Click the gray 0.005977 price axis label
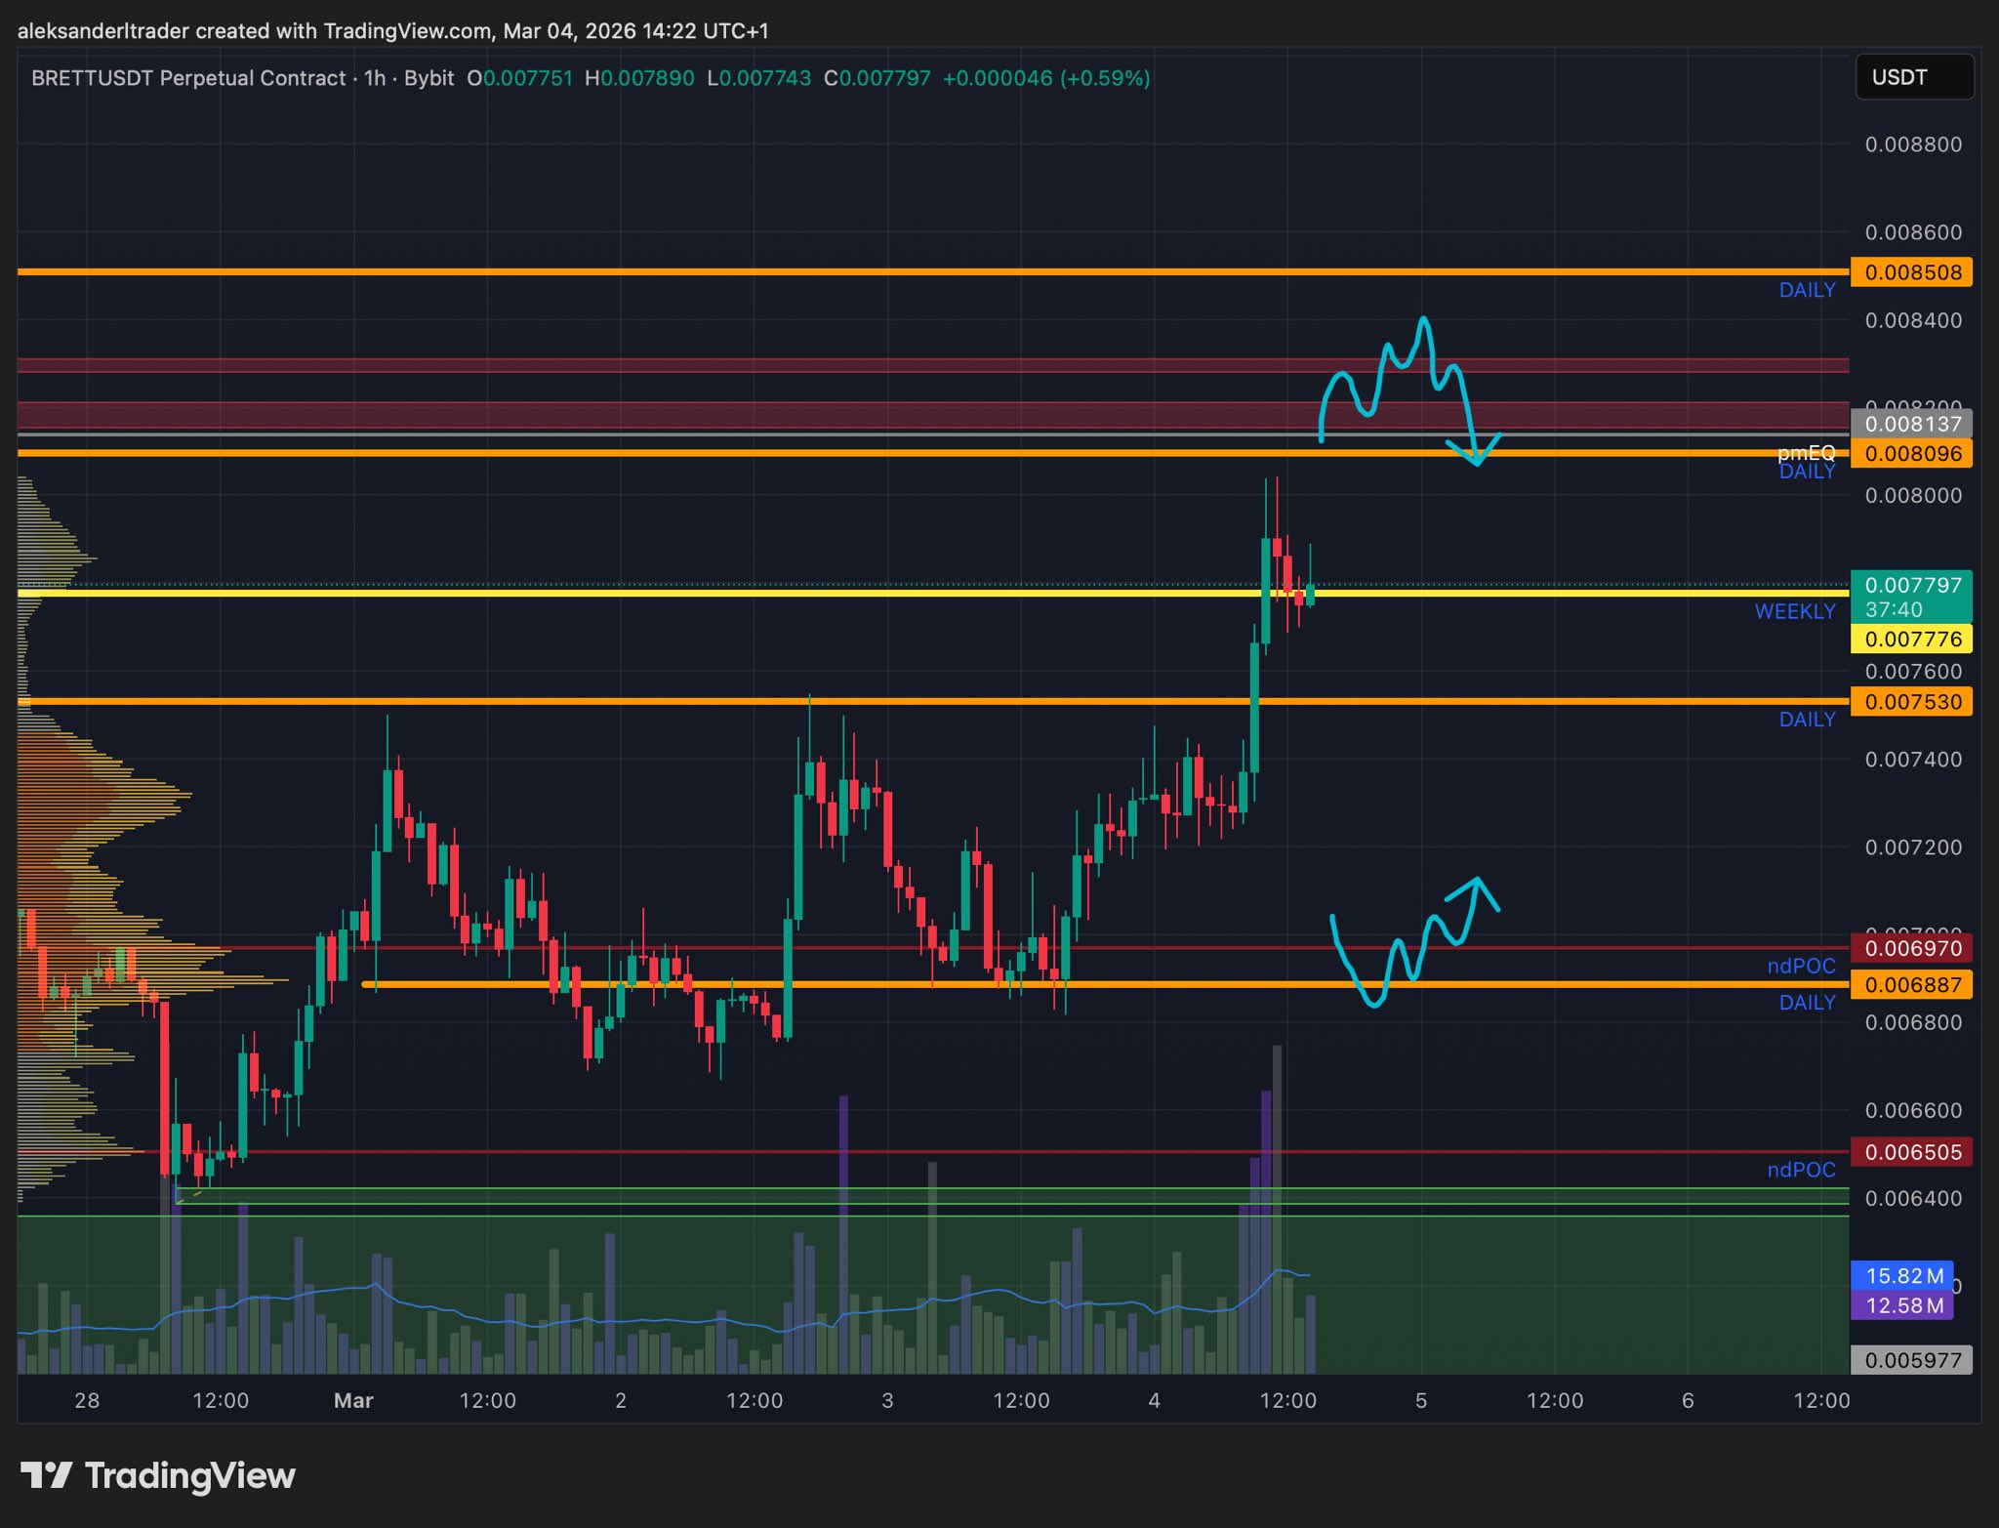The height and width of the screenshot is (1528, 1999). pyautogui.click(x=1911, y=1360)
